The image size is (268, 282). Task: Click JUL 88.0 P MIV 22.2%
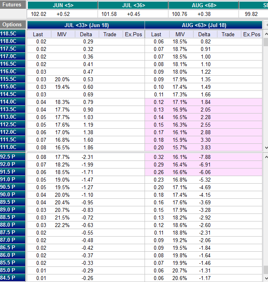pyautogui.click(x=62, y=225)
